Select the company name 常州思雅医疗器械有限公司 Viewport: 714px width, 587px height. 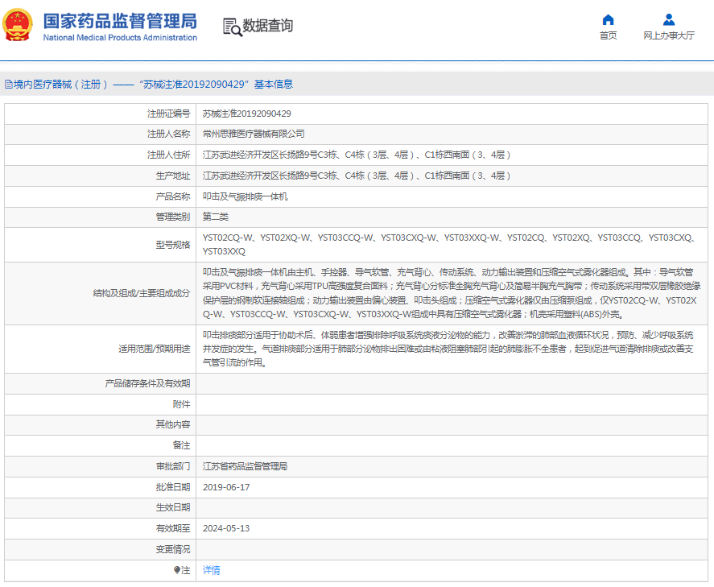[x=254, y=134]
